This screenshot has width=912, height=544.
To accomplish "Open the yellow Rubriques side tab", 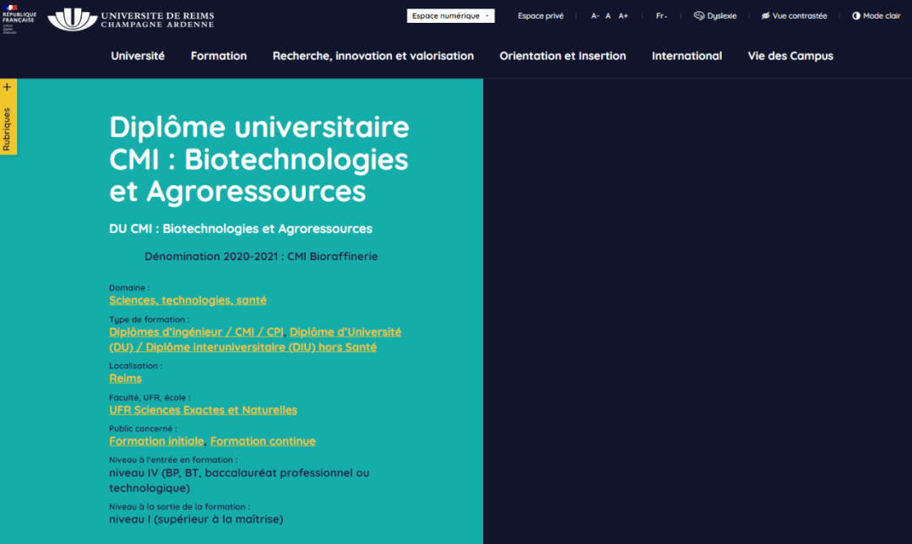I will point(8,117).
